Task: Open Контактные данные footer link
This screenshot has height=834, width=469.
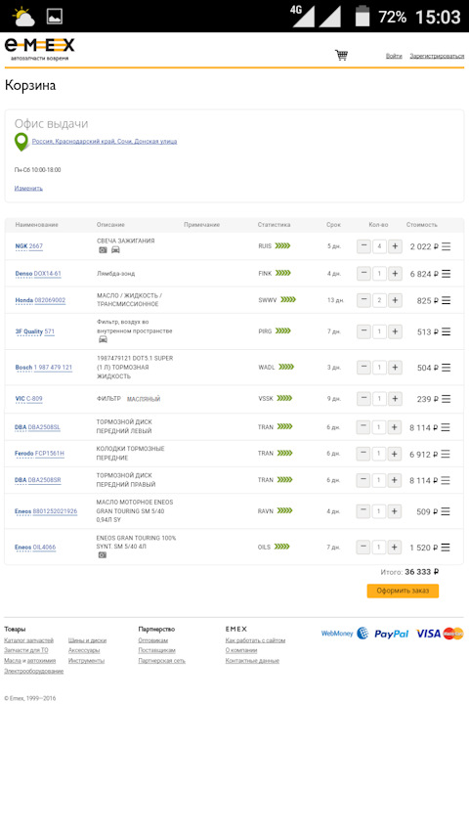Action: pos(252,661)
